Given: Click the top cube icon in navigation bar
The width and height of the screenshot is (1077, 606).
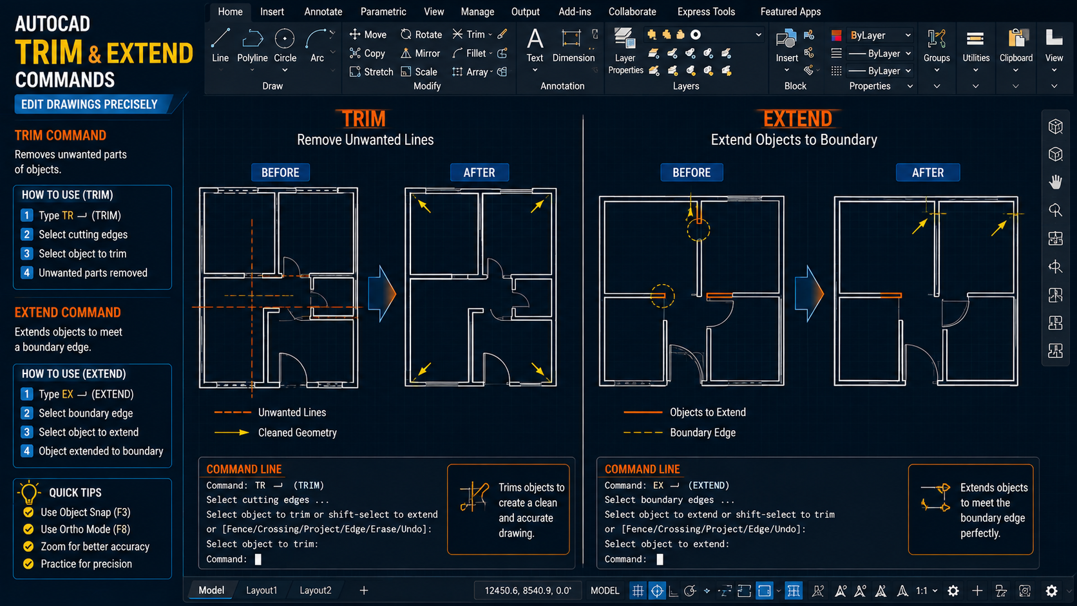Looking at the screenshot, I should point(1055,126).
